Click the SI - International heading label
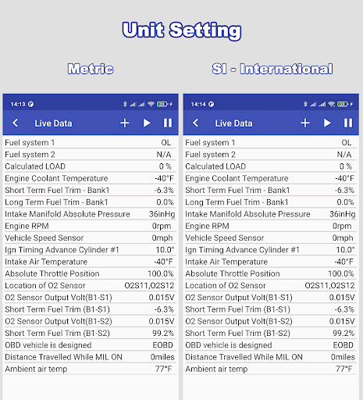Viewport: 363px width, 400px height. tap(272, 69)
